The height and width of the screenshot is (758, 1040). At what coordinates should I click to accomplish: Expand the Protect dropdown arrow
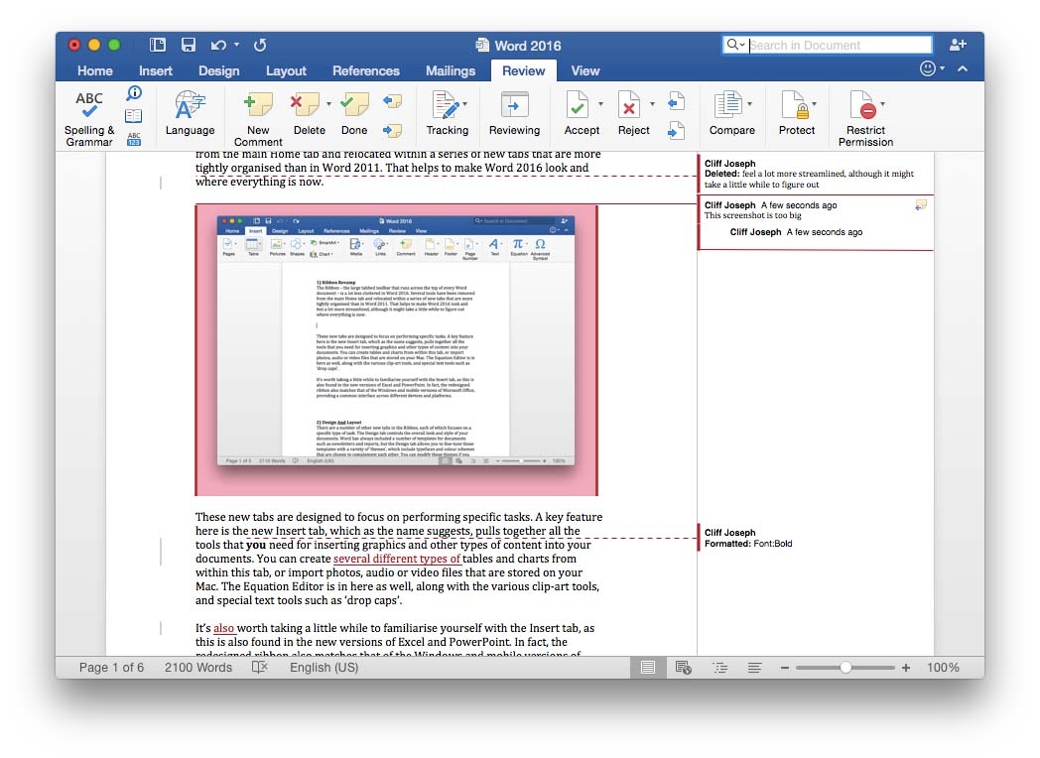pos(814,104)
